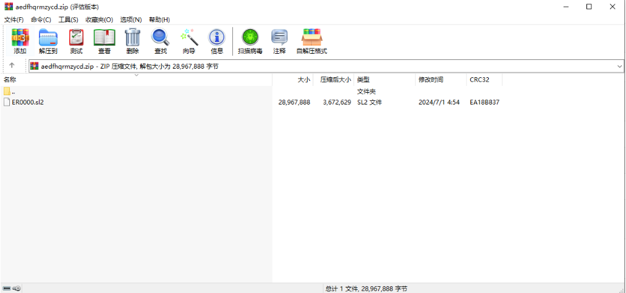Run the Test (测试) archive tool
Viewport: 626px width, 293px height.
(76, 41)
